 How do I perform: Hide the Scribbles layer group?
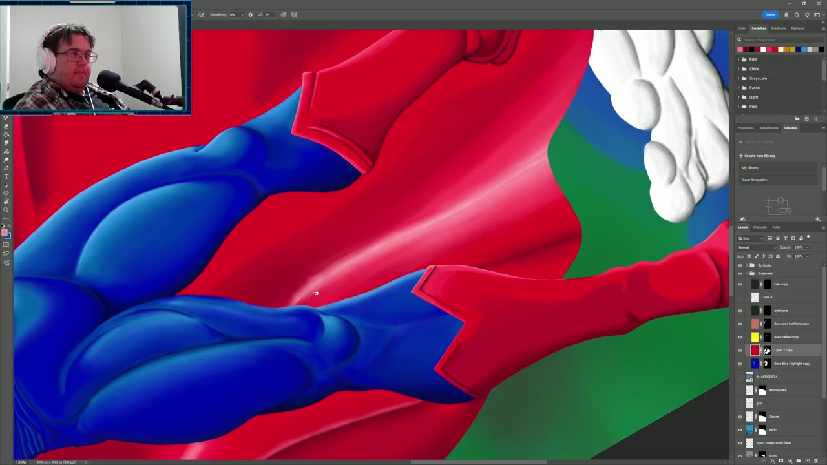(x=740, y=265)
